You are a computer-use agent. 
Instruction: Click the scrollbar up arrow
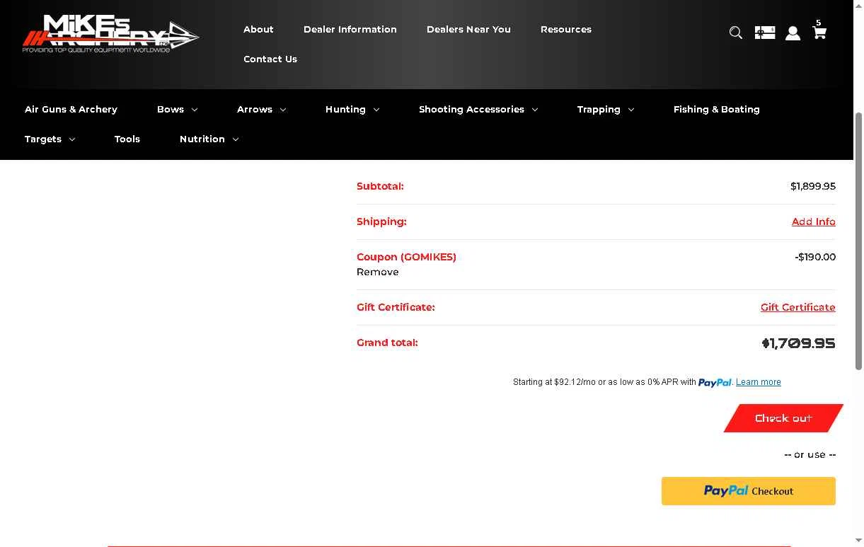click(x=859, y=5)
